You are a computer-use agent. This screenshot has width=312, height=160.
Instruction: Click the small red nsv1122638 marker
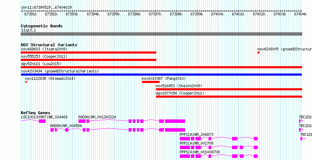coord(26,82)
